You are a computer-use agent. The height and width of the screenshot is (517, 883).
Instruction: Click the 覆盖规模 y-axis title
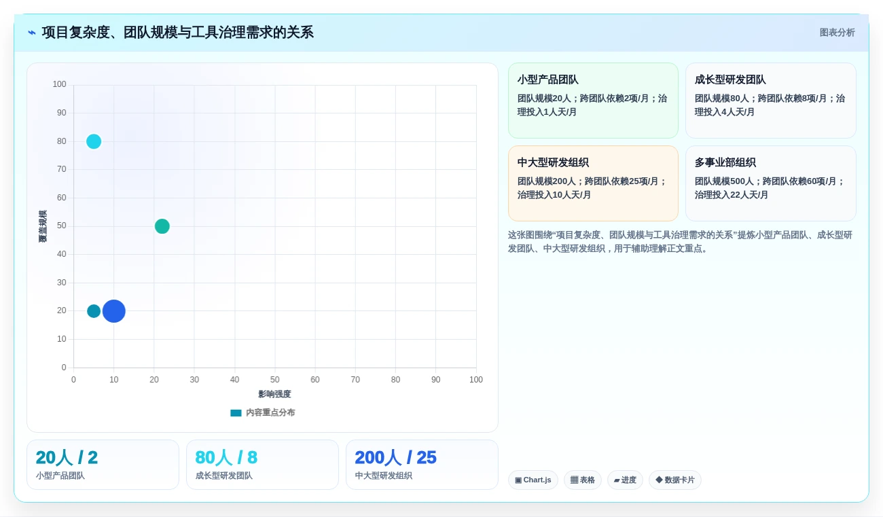tap(43, 226)
